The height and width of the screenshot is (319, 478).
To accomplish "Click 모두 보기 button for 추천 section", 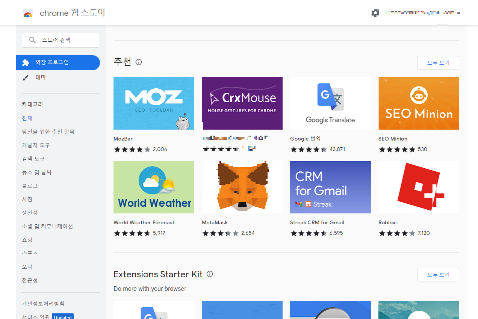I will click(438, 63).
